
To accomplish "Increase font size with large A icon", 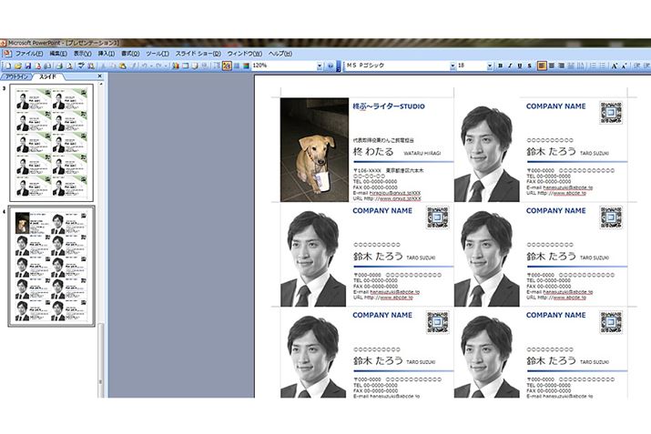I will tap(615, 66).
